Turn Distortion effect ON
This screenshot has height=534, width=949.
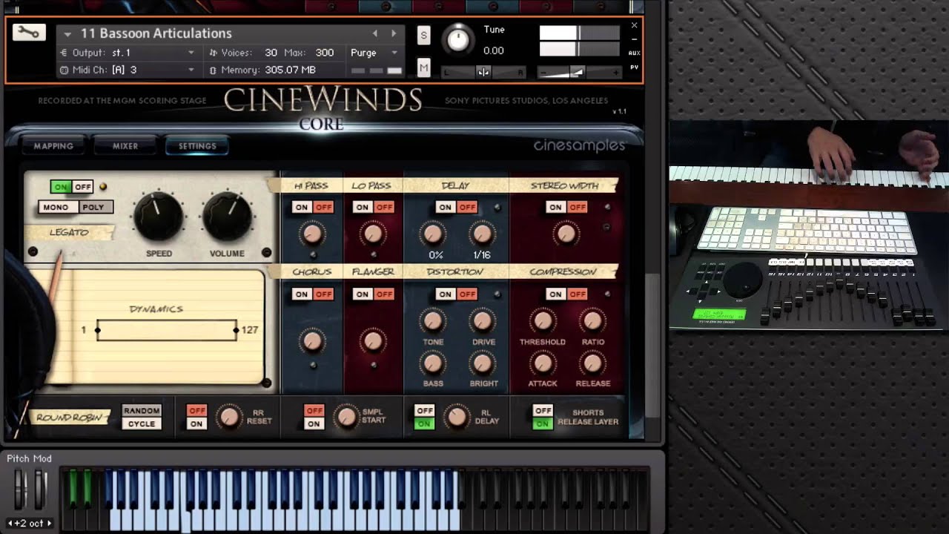[x=445, y=294]
